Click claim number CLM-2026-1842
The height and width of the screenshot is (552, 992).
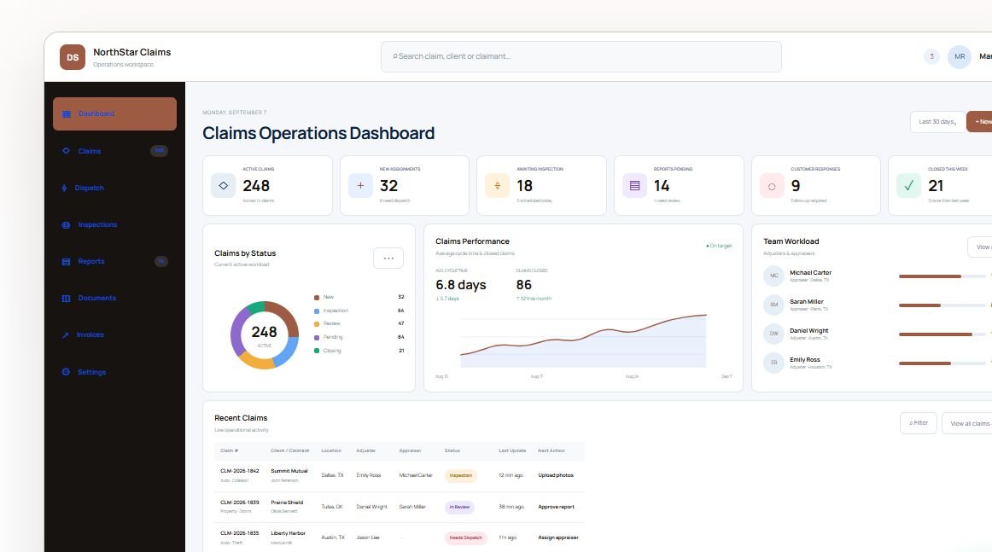click(x=240, y=471)
